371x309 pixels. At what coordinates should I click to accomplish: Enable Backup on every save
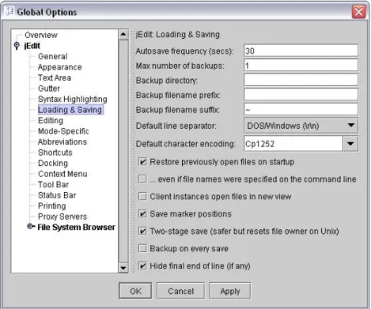[x=142, y=249]
